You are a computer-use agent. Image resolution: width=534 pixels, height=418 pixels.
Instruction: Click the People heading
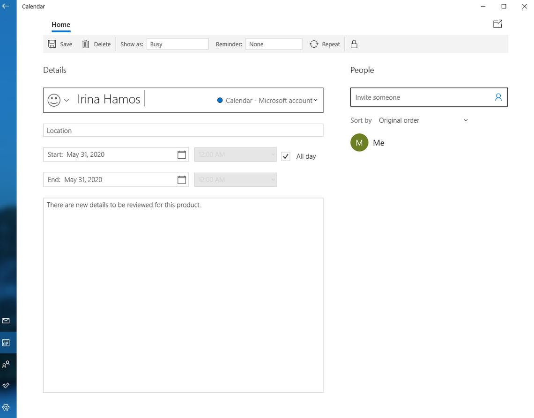pos(362,70)
